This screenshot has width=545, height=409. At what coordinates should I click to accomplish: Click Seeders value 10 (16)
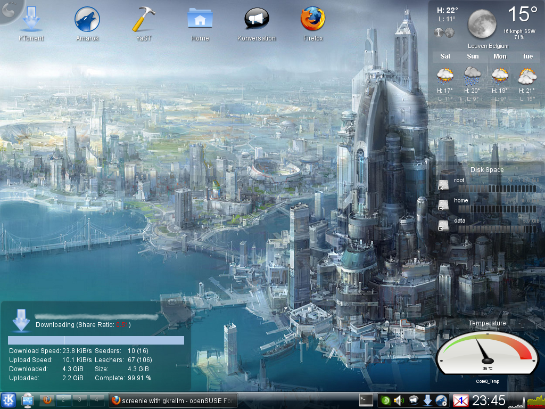138,350
